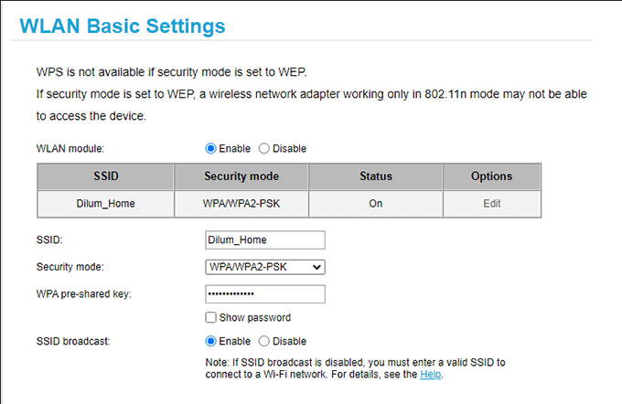Enable the WLAN module radio button
The width and height of the screenshot is (622, 404).
pos(210,148)
